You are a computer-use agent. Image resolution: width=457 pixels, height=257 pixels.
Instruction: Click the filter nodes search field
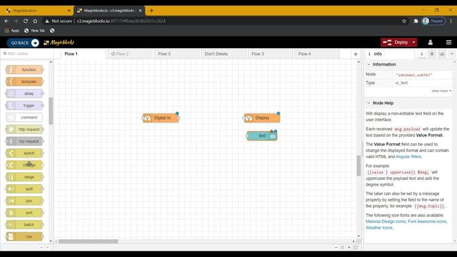(x=28, y=54)
